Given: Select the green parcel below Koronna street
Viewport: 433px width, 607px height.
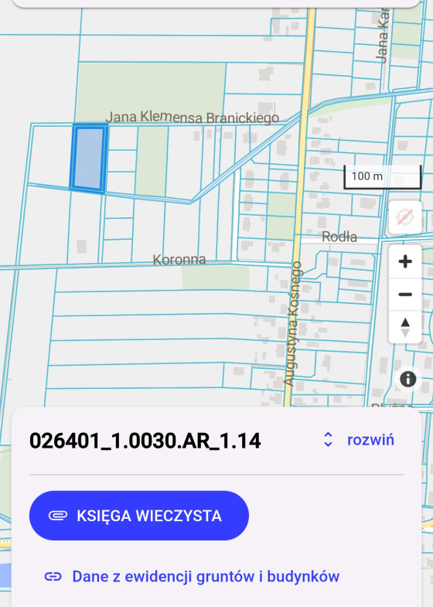Looking at the screenshot, I should coord(216,277).
